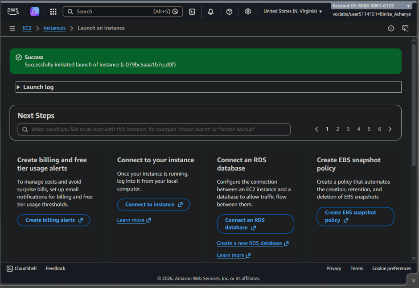Open the notifications bell
The image size is (419, 288).
tap(210, 12)
